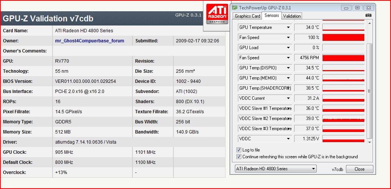Click the v7cdb validation ID beside Close
Viewport: 391px width, 189px height.
pyautogui.click(x=337, y=169)
